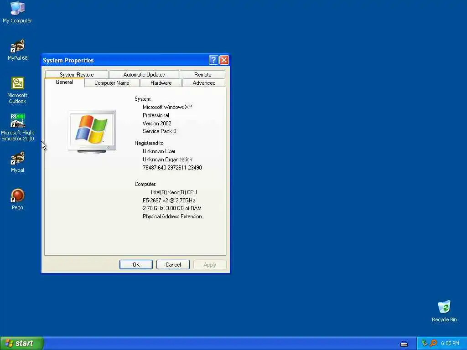Image resolution: width=467 pixels, height=350 pixels.
Task: Select the Mypal desktop shortcut
Action: tap(18, 162)
